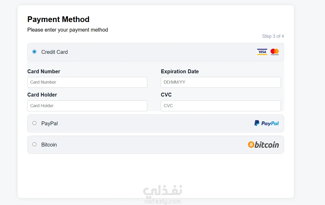Click the Bitcoin option label text
Image resolution: width=325 pixels, height=205 pixels.
(x=49, y=145)
